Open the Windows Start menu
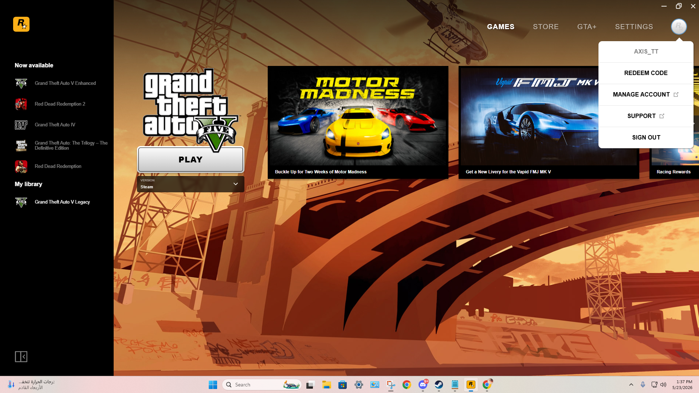This screenshot has width=699, height=393. click(213, 385)
